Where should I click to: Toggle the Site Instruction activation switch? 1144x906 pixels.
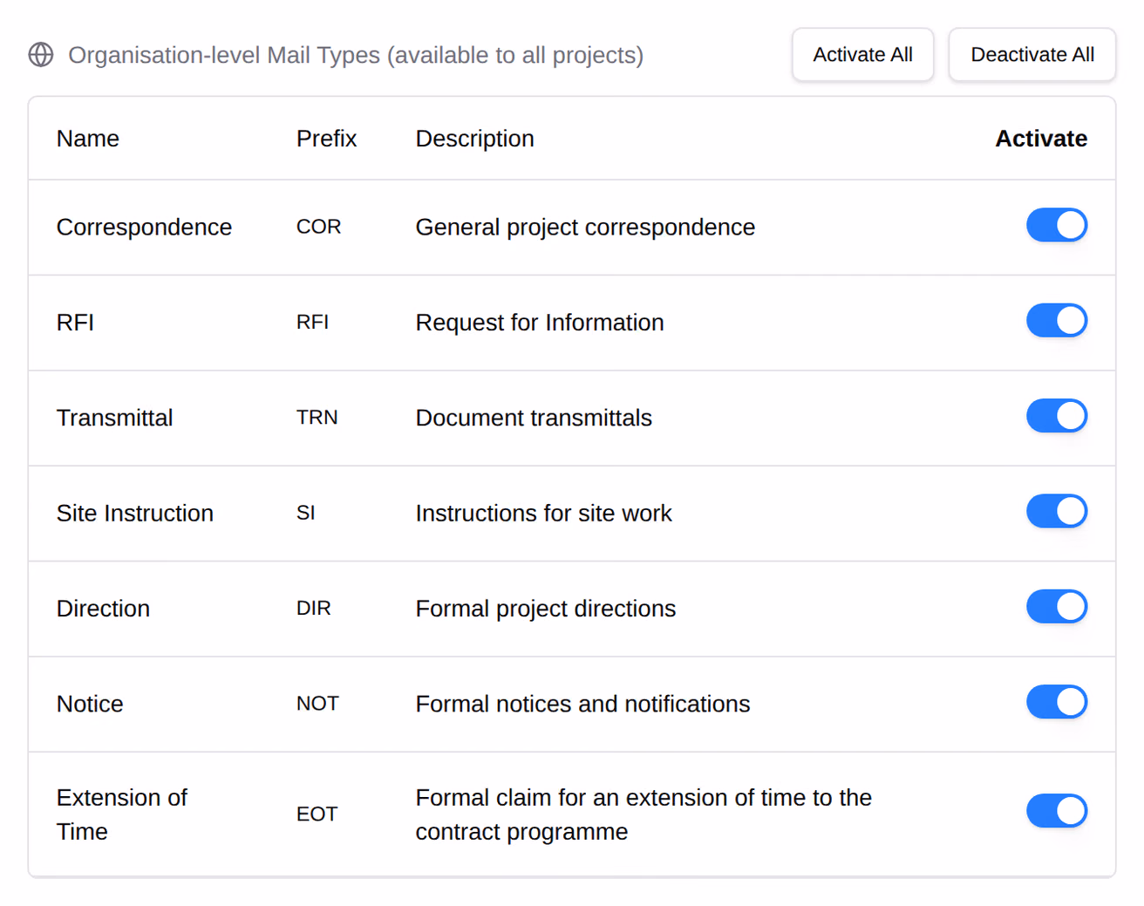point(1057,511)
